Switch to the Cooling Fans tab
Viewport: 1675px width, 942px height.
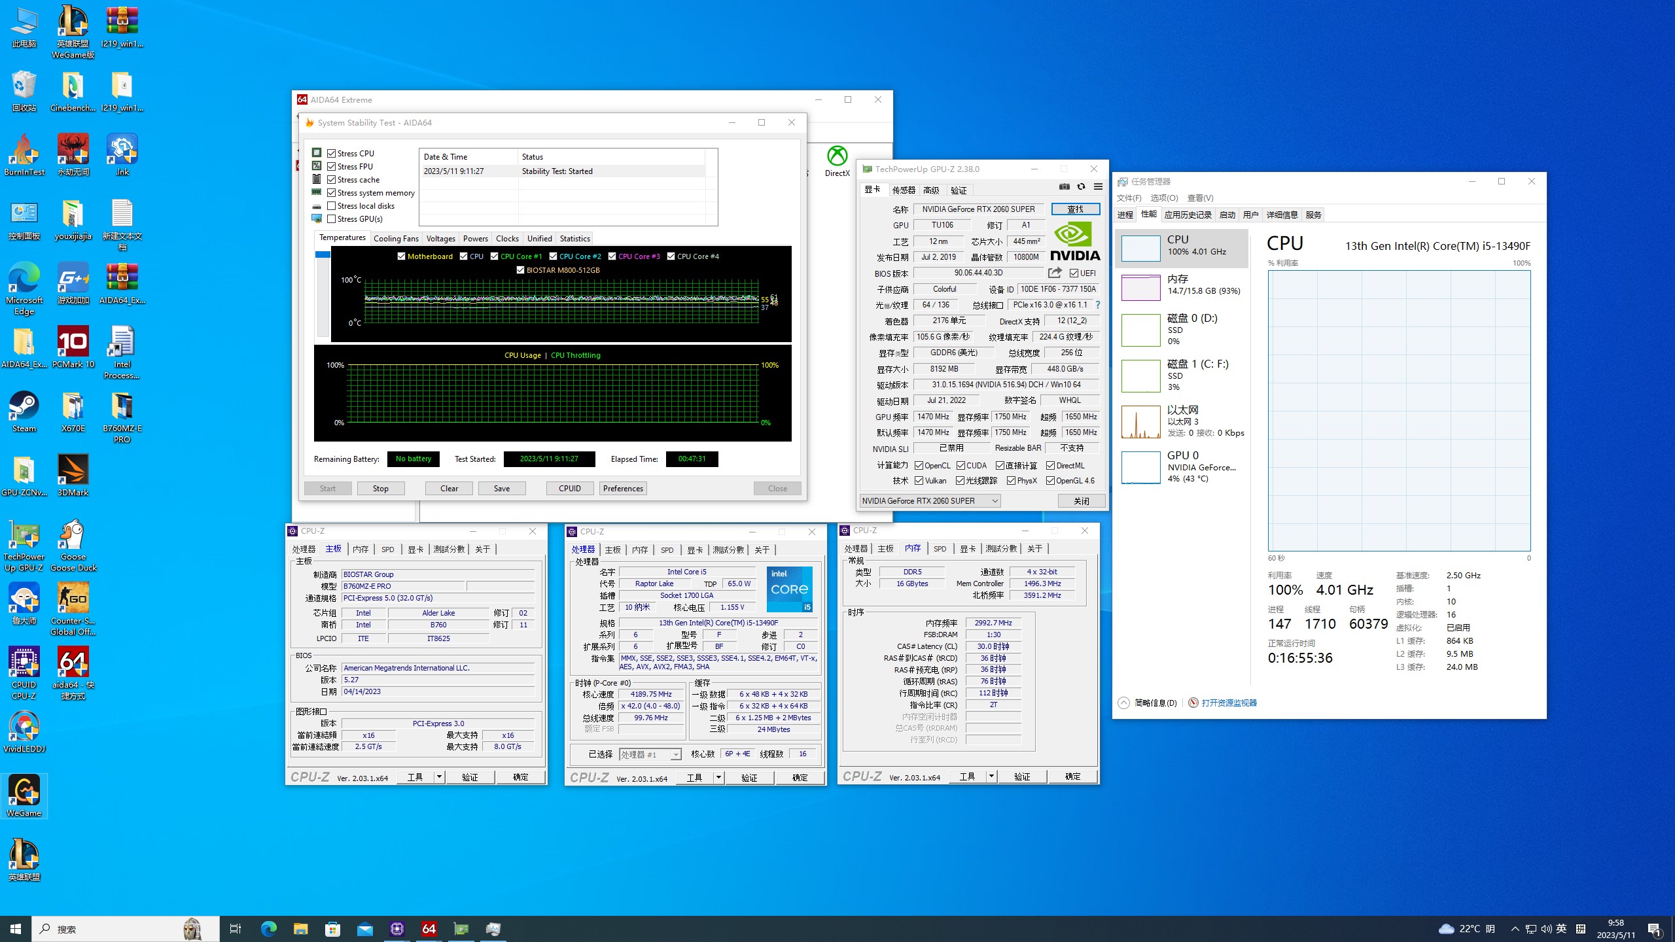point(396,239)
